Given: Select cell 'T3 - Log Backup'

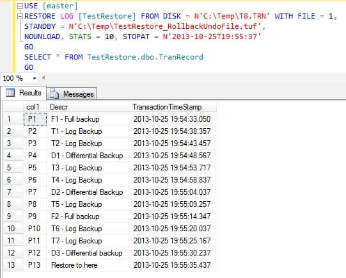Looking at the screenshot, I should (88, 168).
